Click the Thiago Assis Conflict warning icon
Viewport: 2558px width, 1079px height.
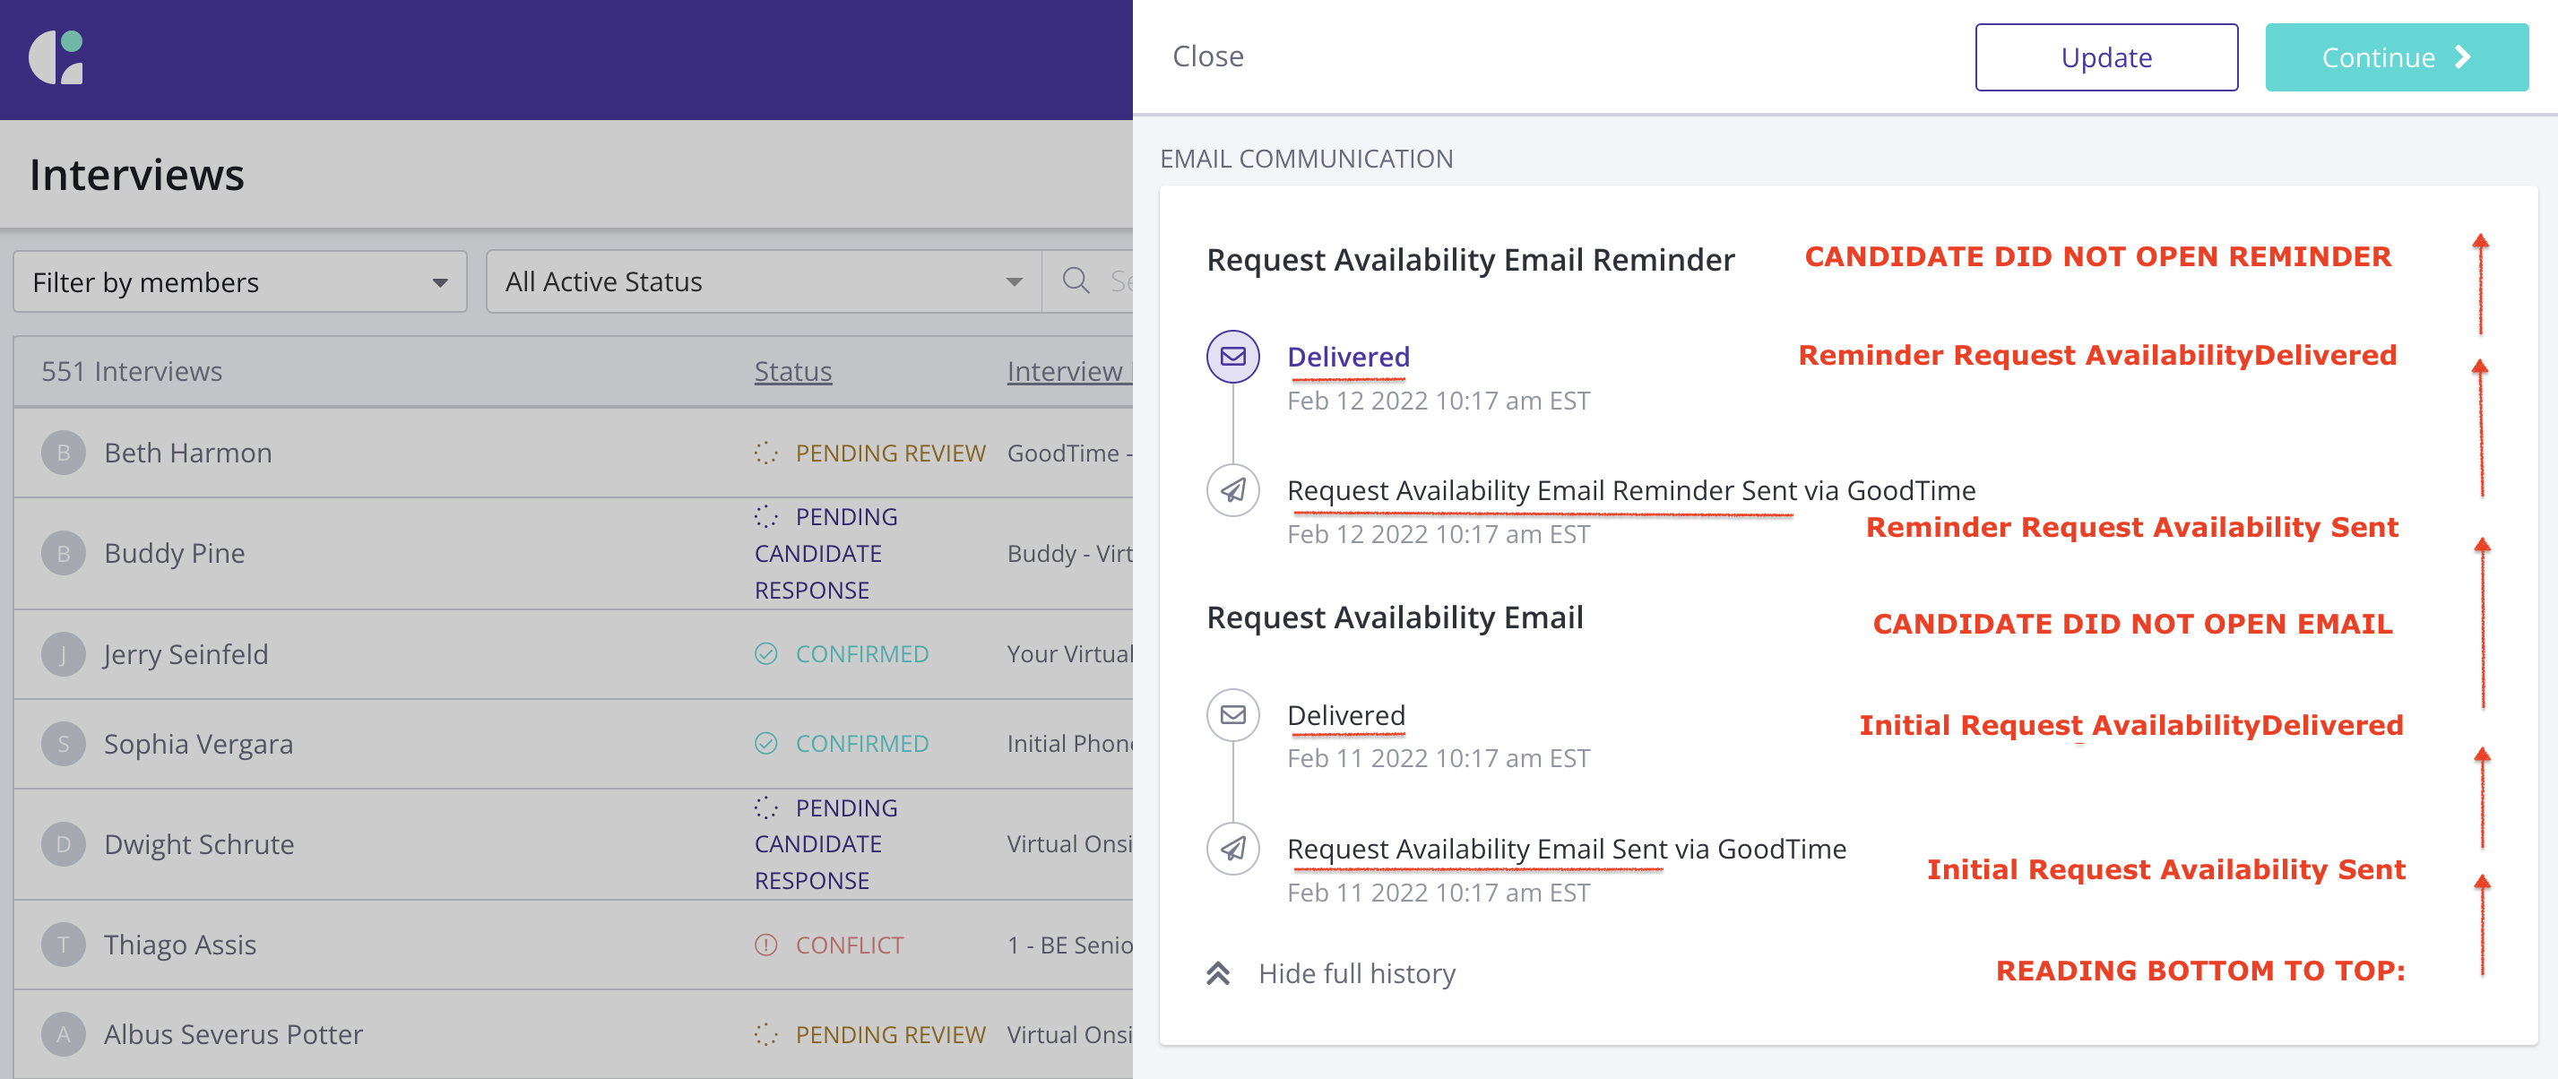point(765,945)
